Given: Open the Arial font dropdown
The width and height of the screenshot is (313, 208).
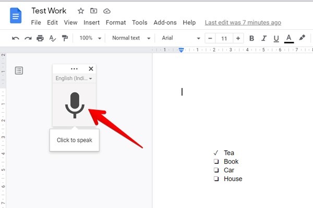Looking at the screenshot, I should coord(181,38).
